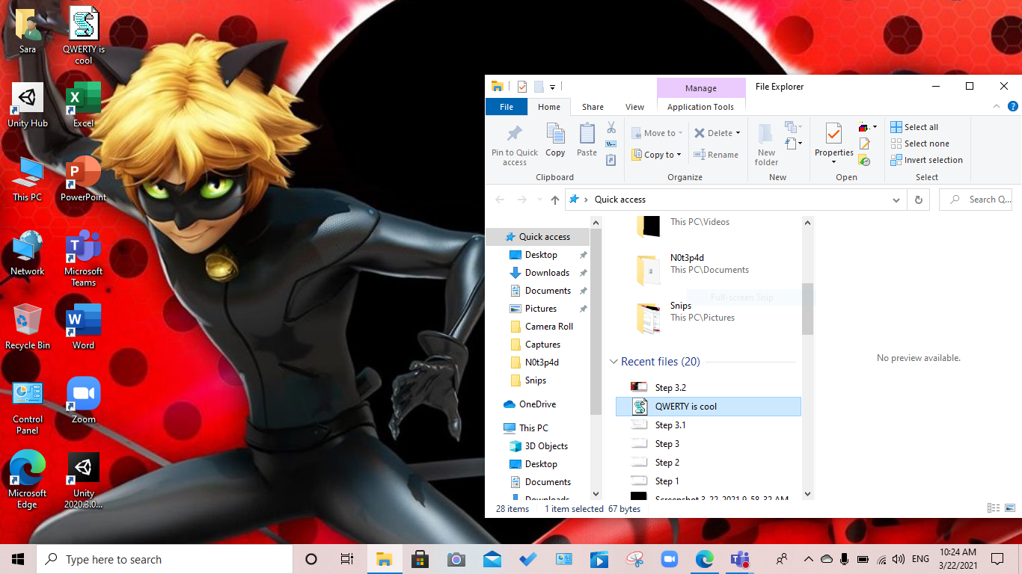The image size is (1022, 574).
Task: Open the File menu tab
Action: pyautogui.click(x=507, y=107)
